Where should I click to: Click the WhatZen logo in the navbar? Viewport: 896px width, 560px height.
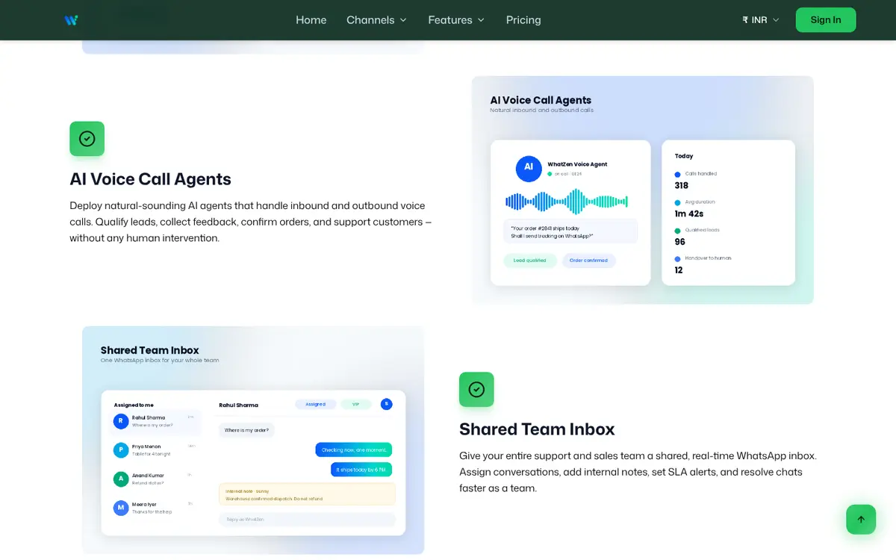point(72,20)
